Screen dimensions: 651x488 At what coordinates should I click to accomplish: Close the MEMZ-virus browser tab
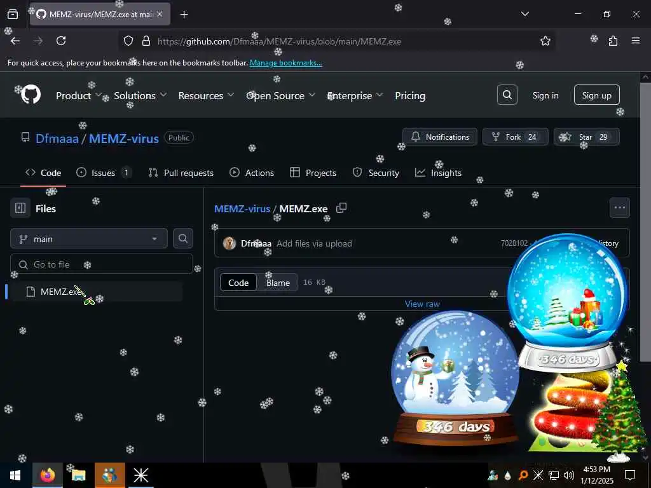pyautogui.click(x=160, y=14)
